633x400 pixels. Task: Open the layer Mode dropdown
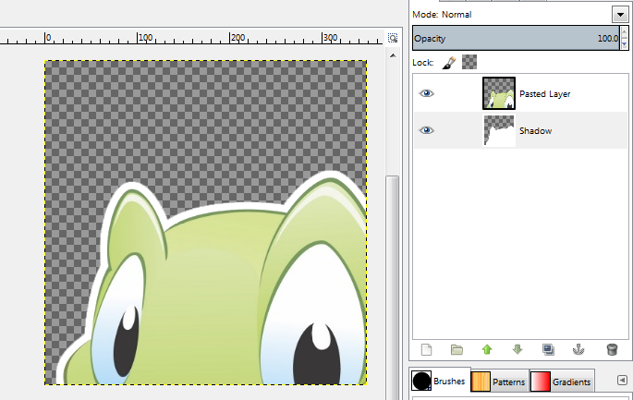618,15
